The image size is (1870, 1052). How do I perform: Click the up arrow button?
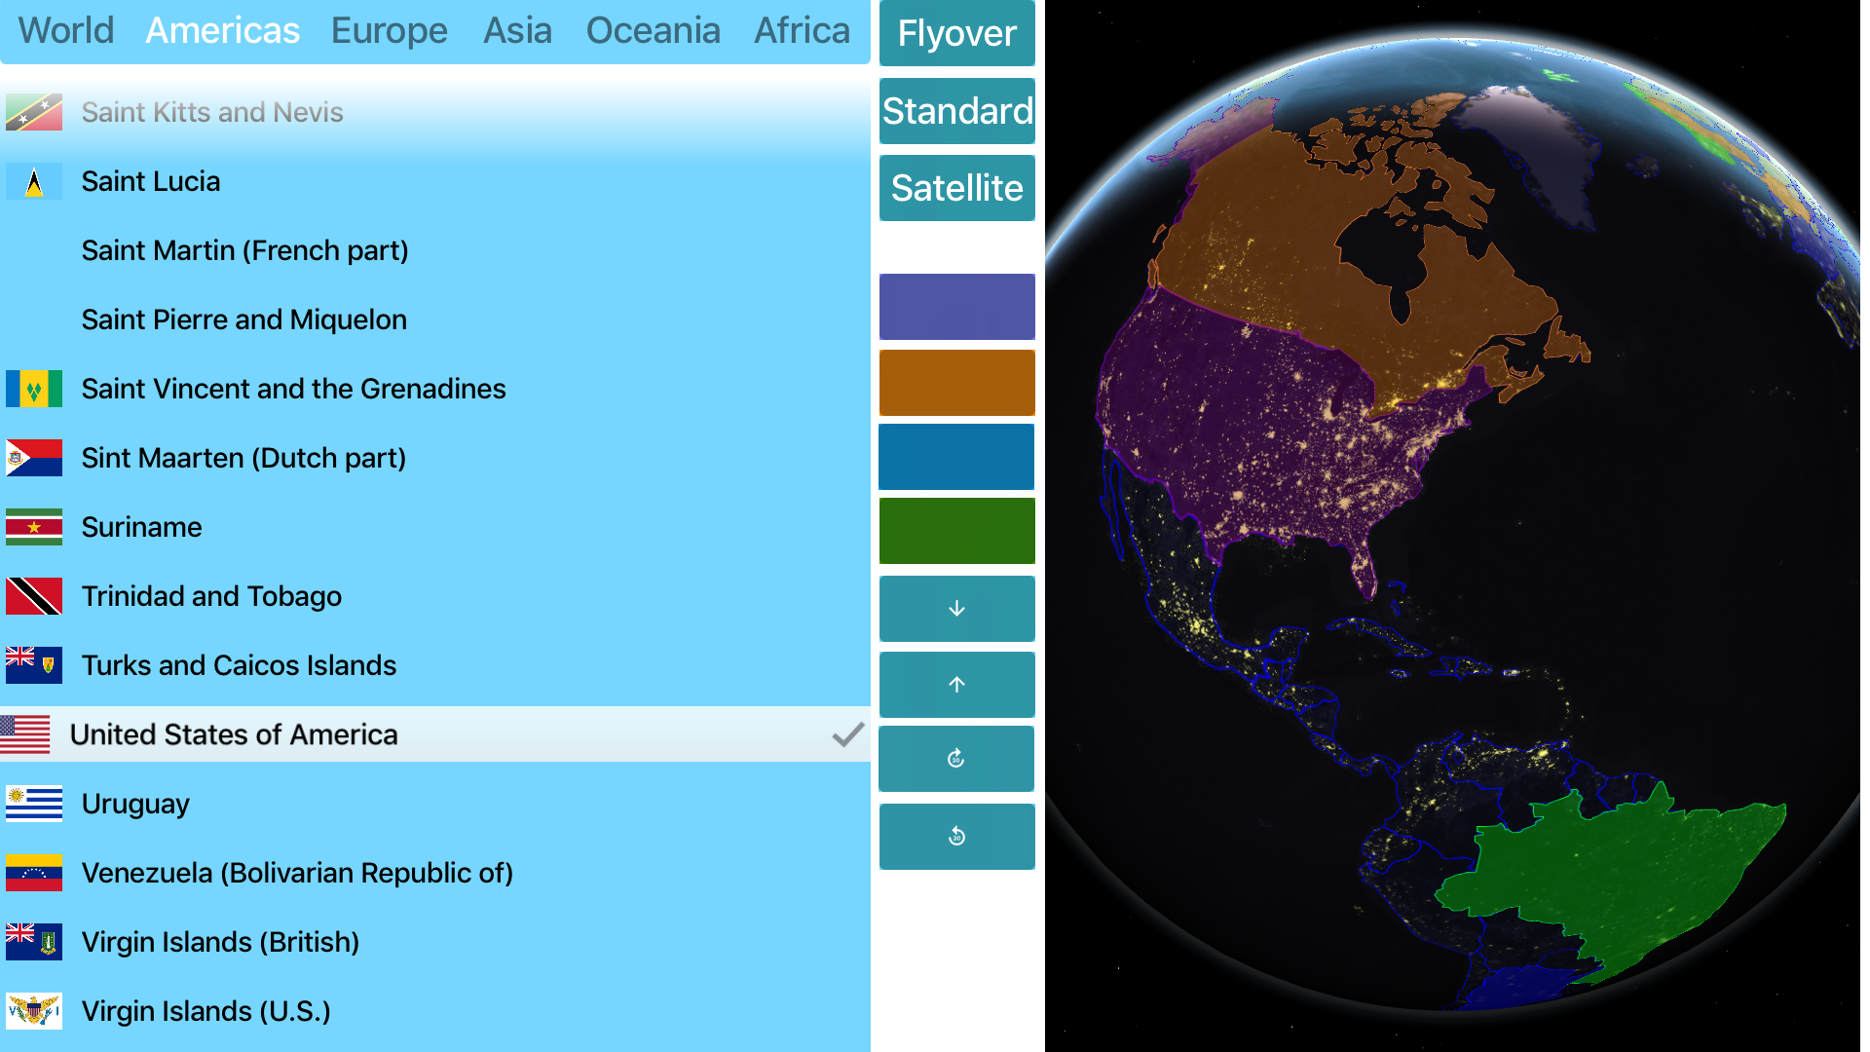[x=956, y=685]
